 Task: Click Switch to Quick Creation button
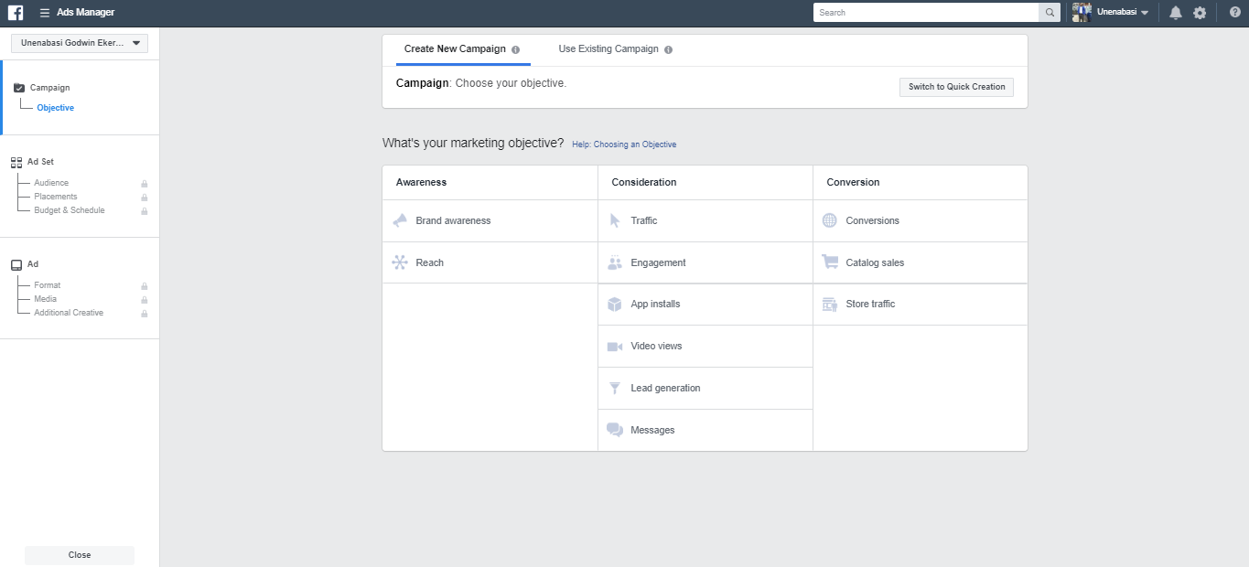(956, 87)
